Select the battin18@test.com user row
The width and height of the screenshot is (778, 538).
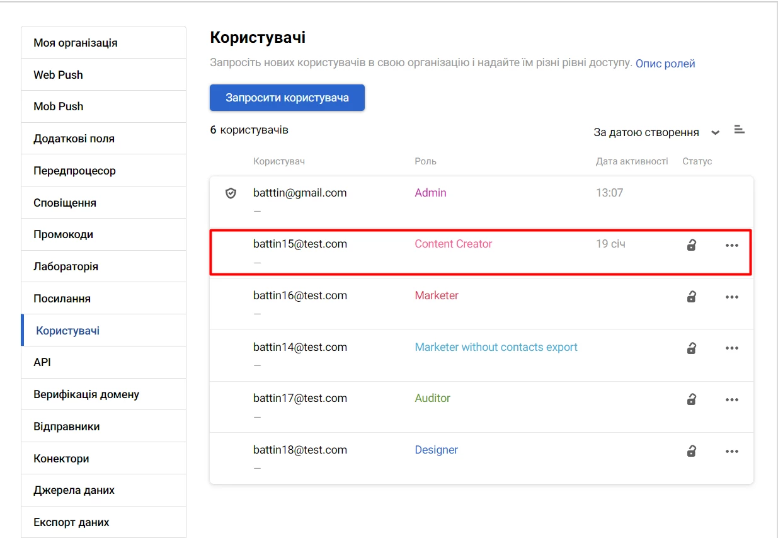(x=300, y=450)
